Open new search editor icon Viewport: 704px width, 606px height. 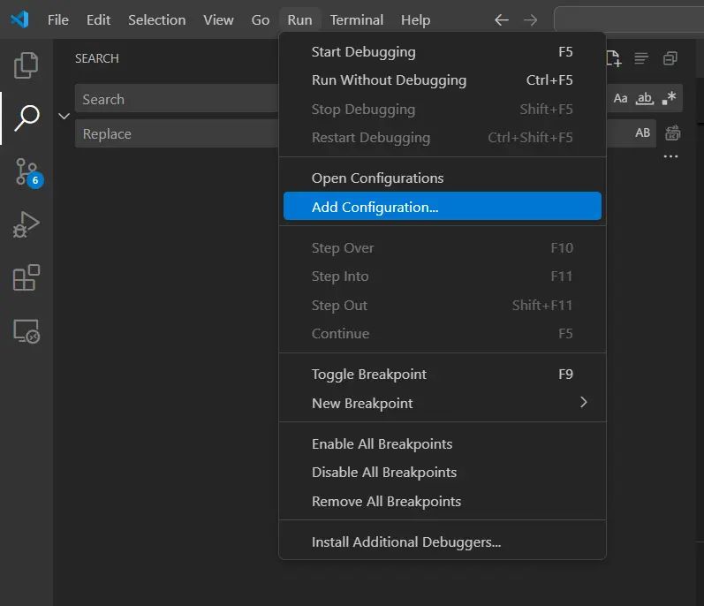coord(613,58)
